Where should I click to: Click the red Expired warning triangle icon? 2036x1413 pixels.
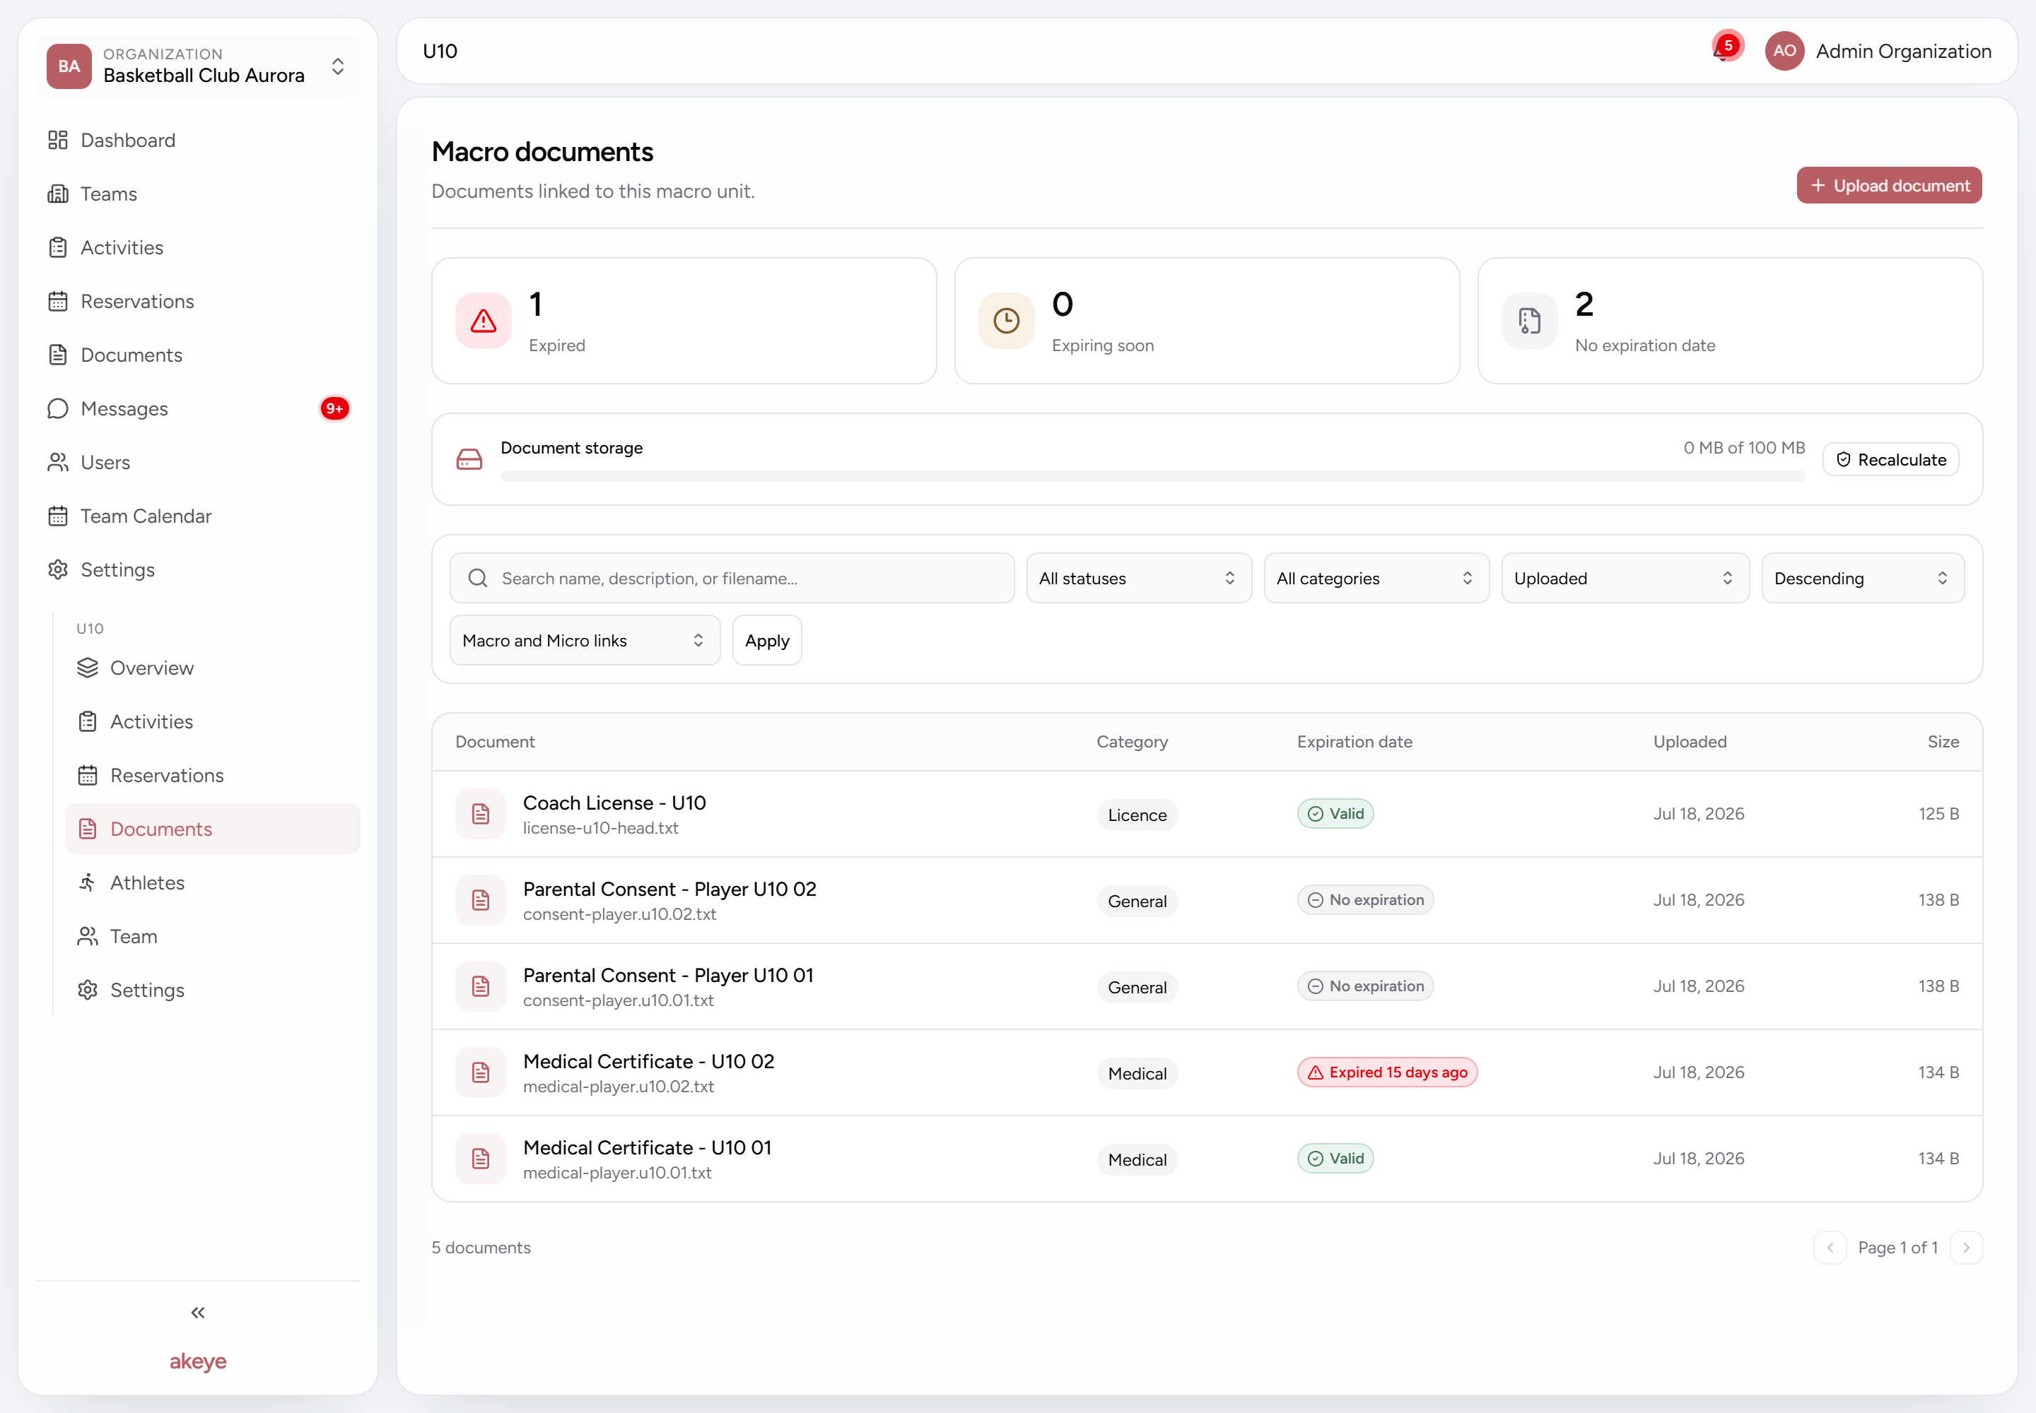pos(483,321)
